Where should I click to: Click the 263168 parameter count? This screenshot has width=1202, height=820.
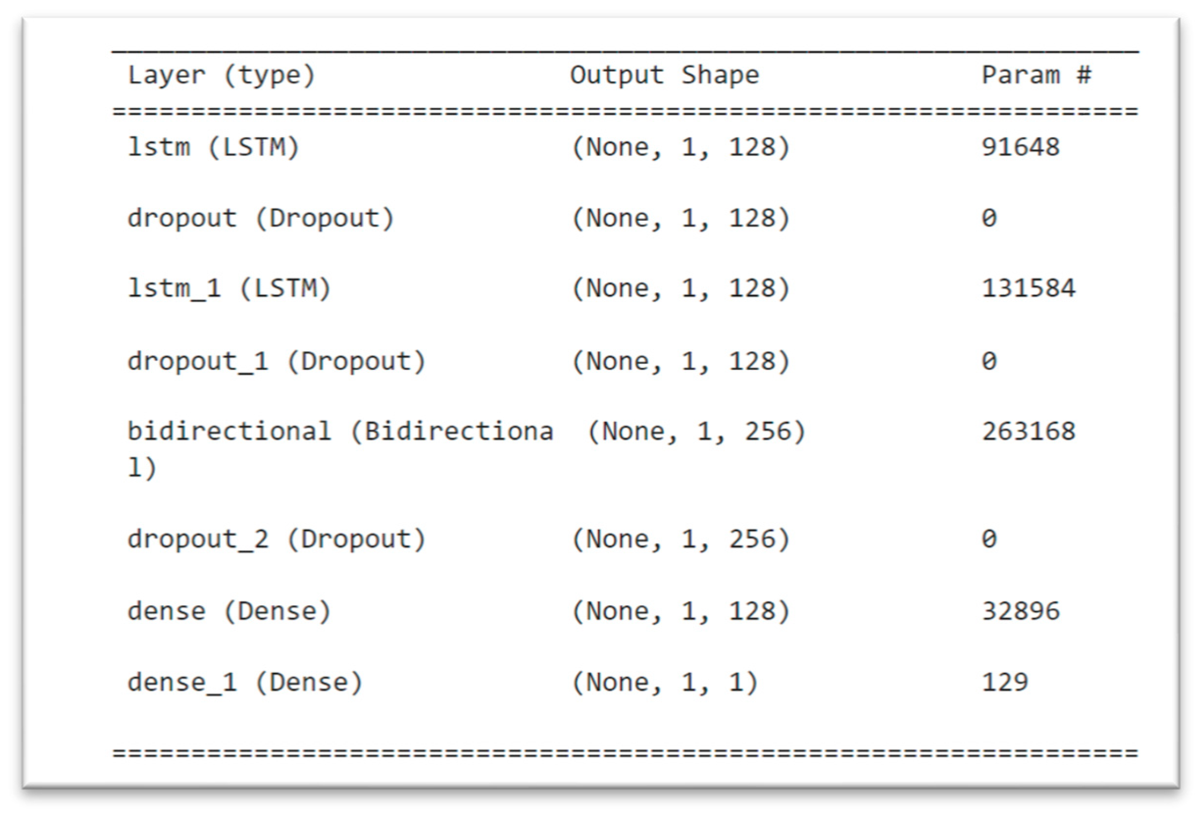[x=1028, y=432]
